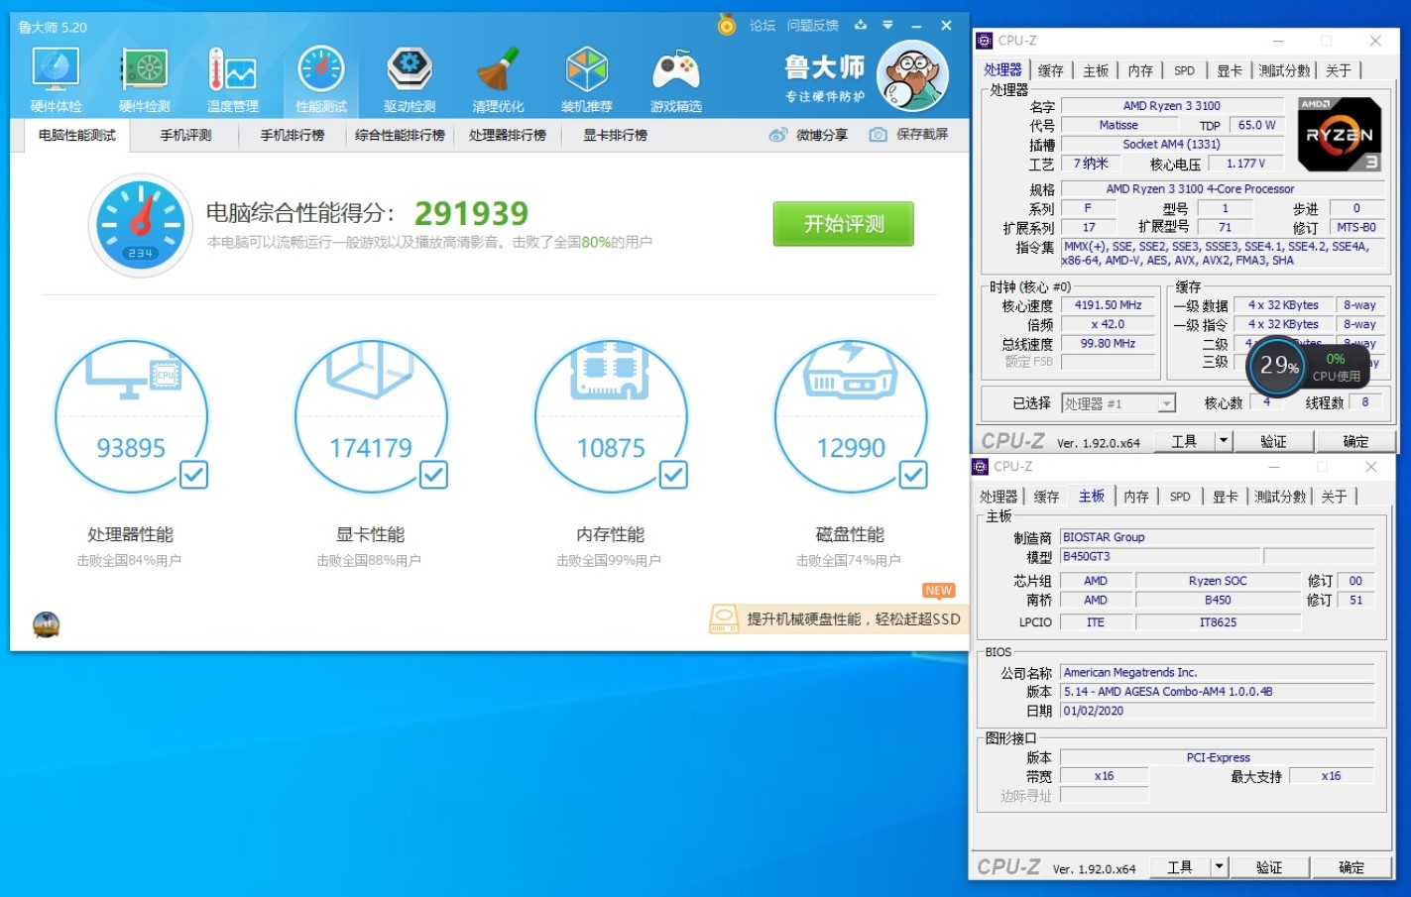This screenshot has width=1411, height=897.
Task: Switch to the 显卡排行榜 tab
Action: click(x=615, y=135)
